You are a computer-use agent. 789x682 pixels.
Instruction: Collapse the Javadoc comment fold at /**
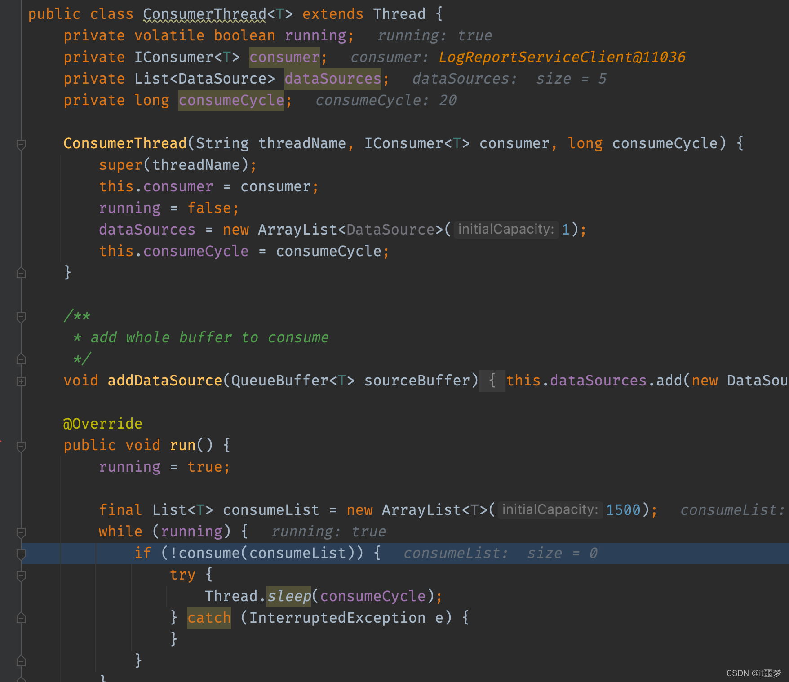(x=21, y=317)
